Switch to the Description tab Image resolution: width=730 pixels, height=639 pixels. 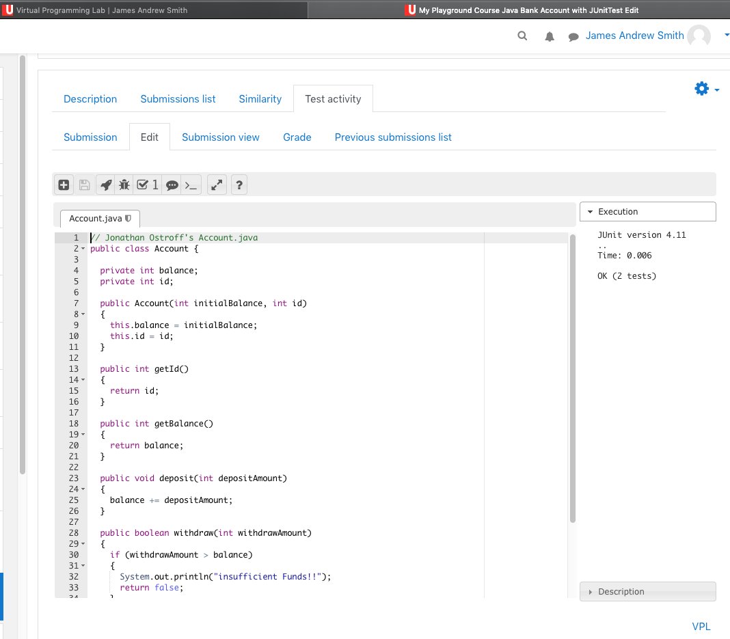click(90, 98)
